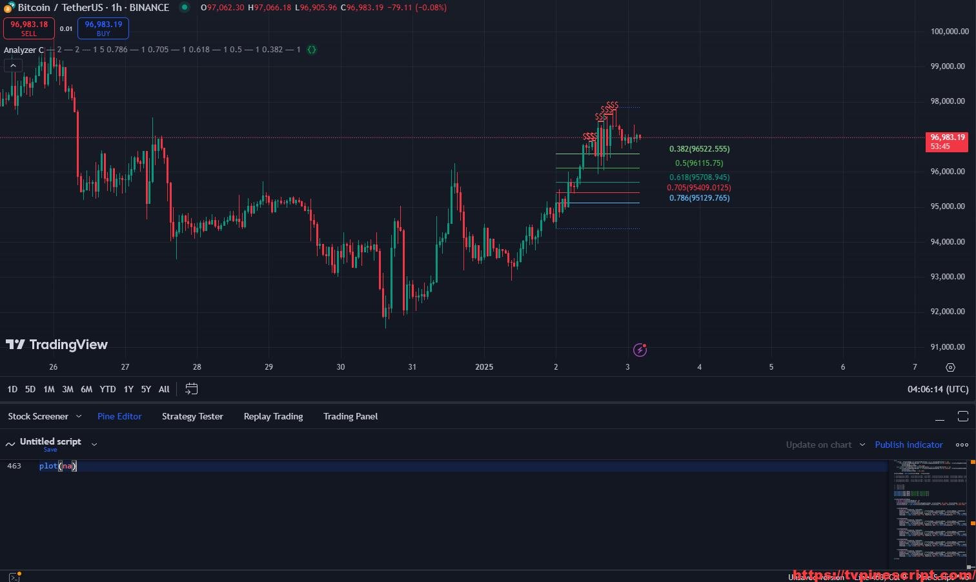This screenshot has width=976, height=582.
Task: Open the go to date calendar icon
Action: [191, 389]
